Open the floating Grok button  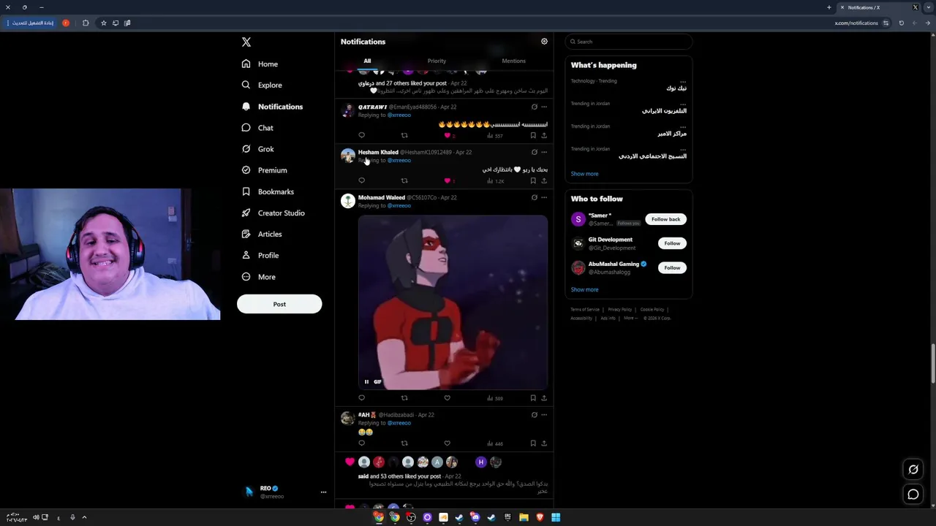click(x=913, y=470)
